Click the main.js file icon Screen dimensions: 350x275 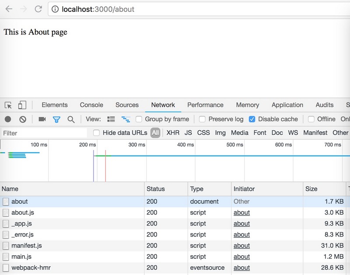tap(6, 257)
